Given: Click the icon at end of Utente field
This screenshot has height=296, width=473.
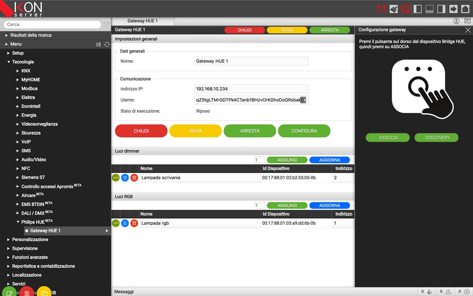Looking at the screenshot, I should coord(303,100).
